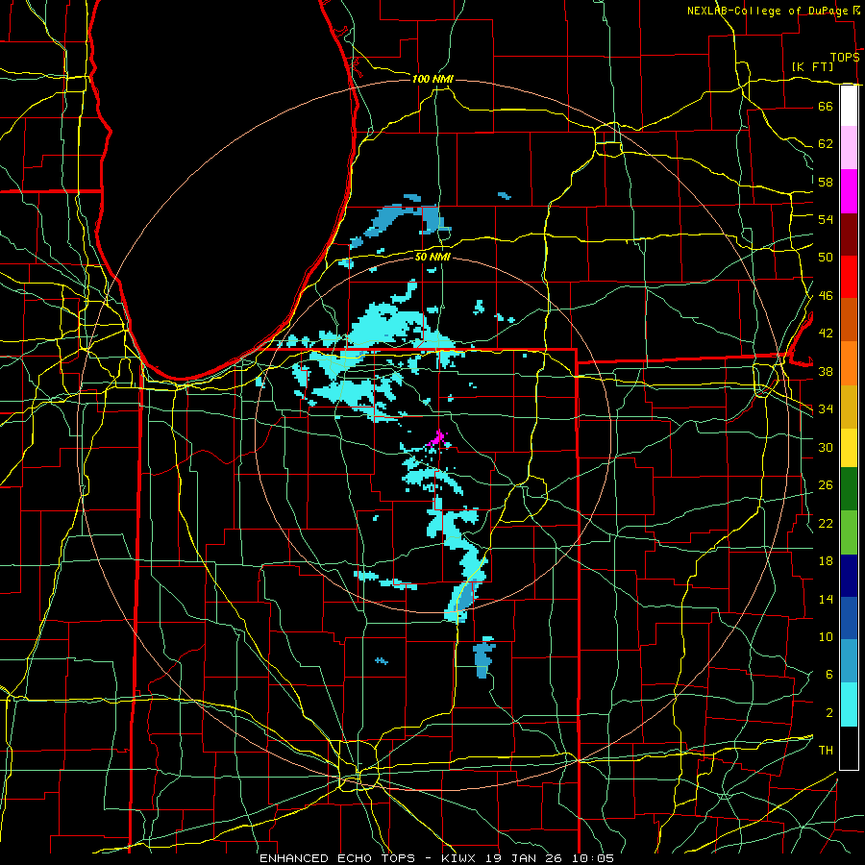This screenshot has height=865, width=865.
Task: Select the dark orange legend swatch
Action: pos(849,319)
